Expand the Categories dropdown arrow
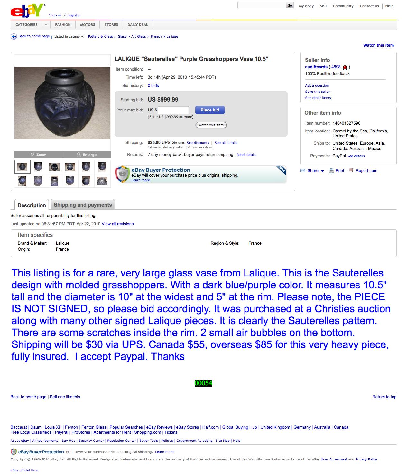The width and height of the screenshot is (407, 475). click(x=46, y=25)
